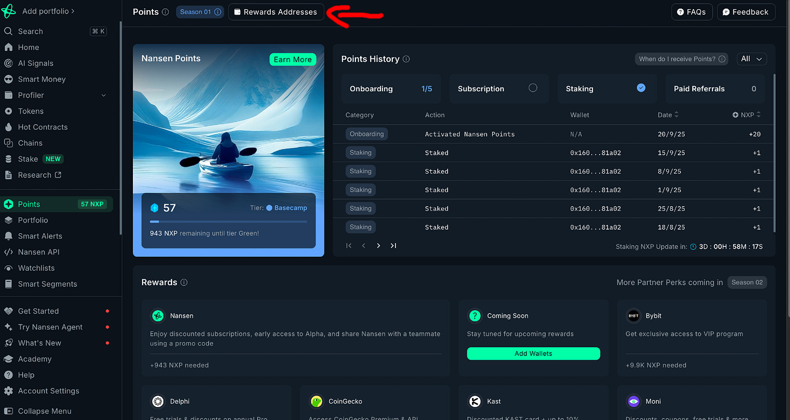The width and height of the screenshot is (790, 420).
Task: Click info icon next to Points History
Action: click(x=406, y=59)
